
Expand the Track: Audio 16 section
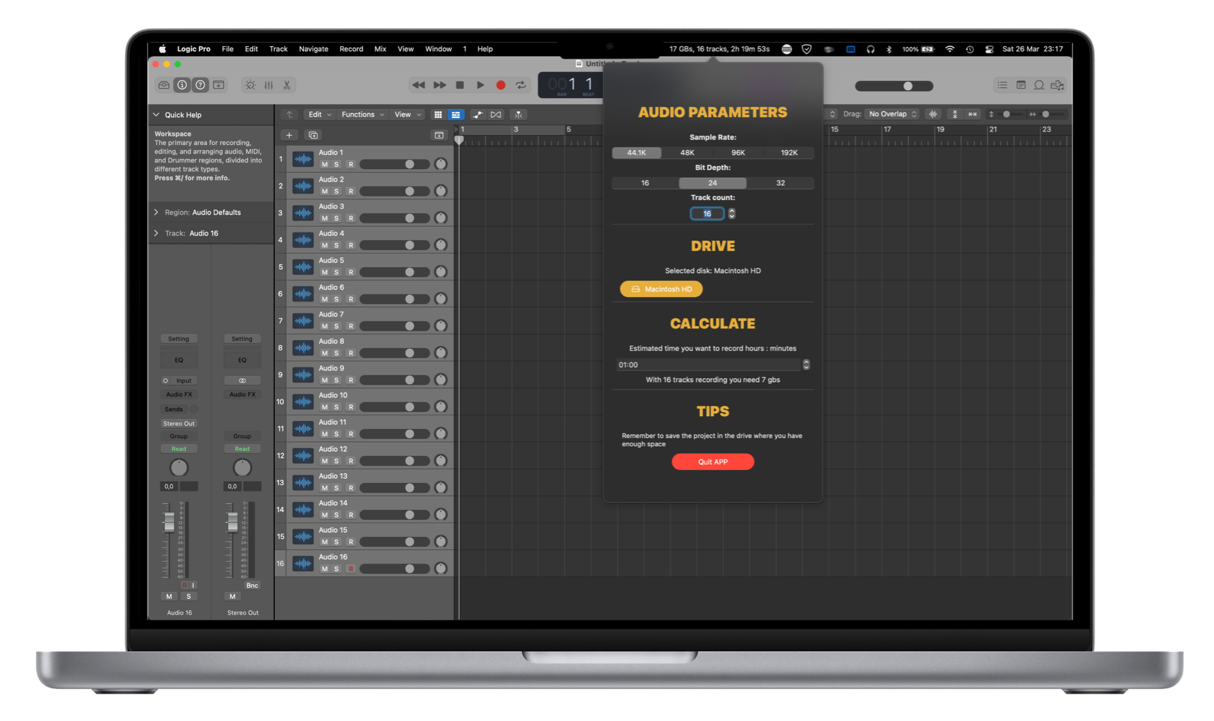(156, 233)
